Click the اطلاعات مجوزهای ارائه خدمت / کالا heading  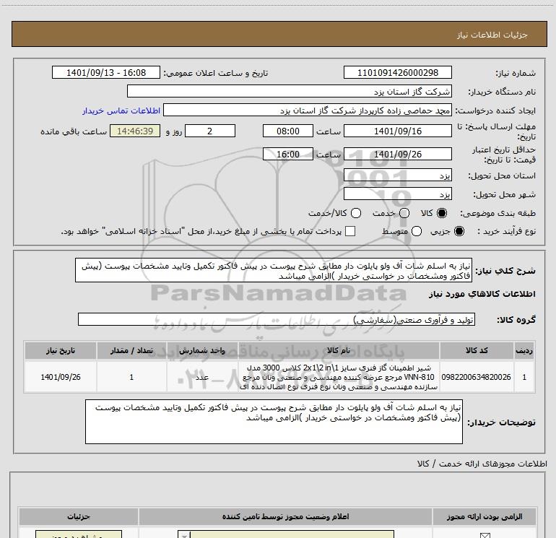pyautogui.click(x=482, y=464)
